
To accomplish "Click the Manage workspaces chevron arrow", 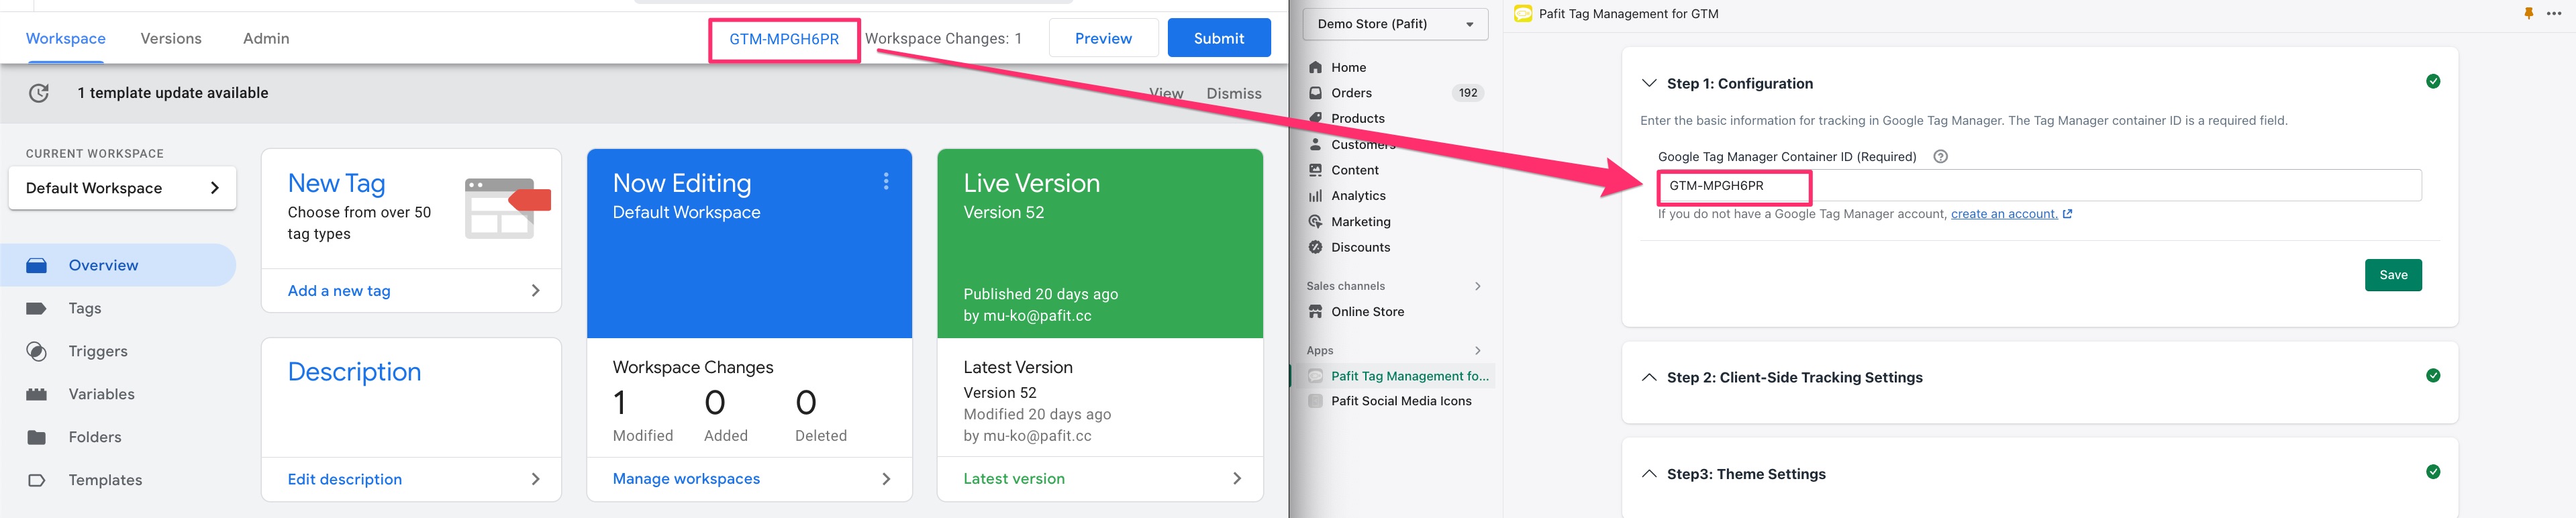I will tap(886, 479).
